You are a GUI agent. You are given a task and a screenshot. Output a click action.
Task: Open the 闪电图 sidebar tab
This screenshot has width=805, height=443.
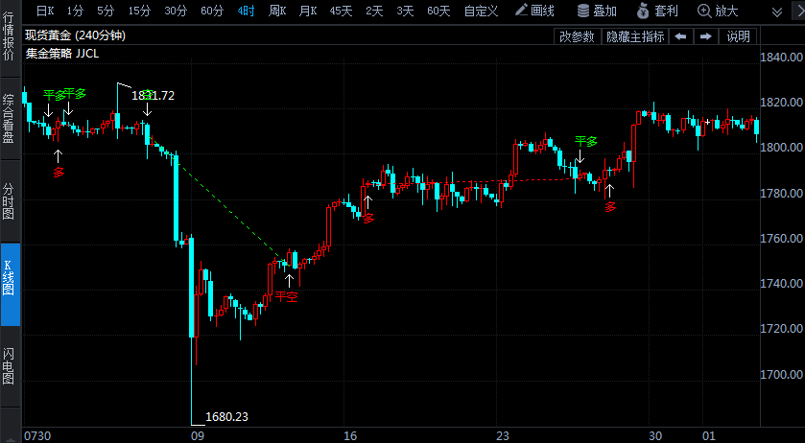click(x=9, y=365)
